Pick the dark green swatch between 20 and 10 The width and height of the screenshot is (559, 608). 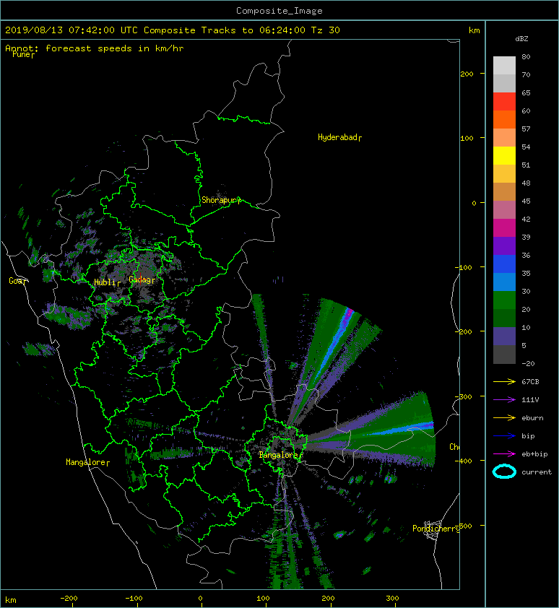504,318
